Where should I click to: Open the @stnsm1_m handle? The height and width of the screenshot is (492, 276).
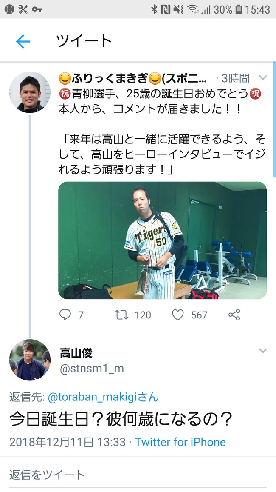click(92, 369)
